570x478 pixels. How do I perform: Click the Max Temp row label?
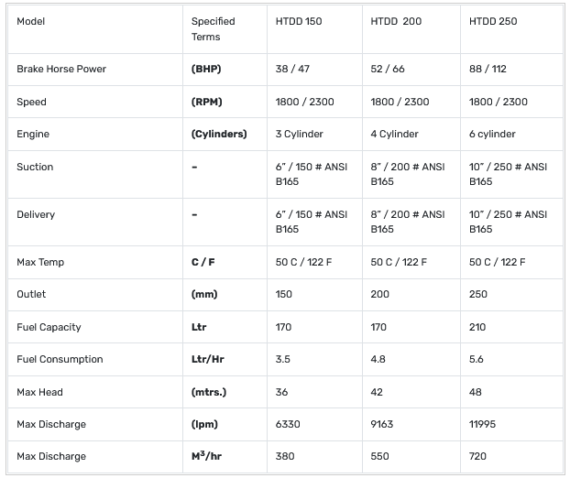tap(40, 262)
